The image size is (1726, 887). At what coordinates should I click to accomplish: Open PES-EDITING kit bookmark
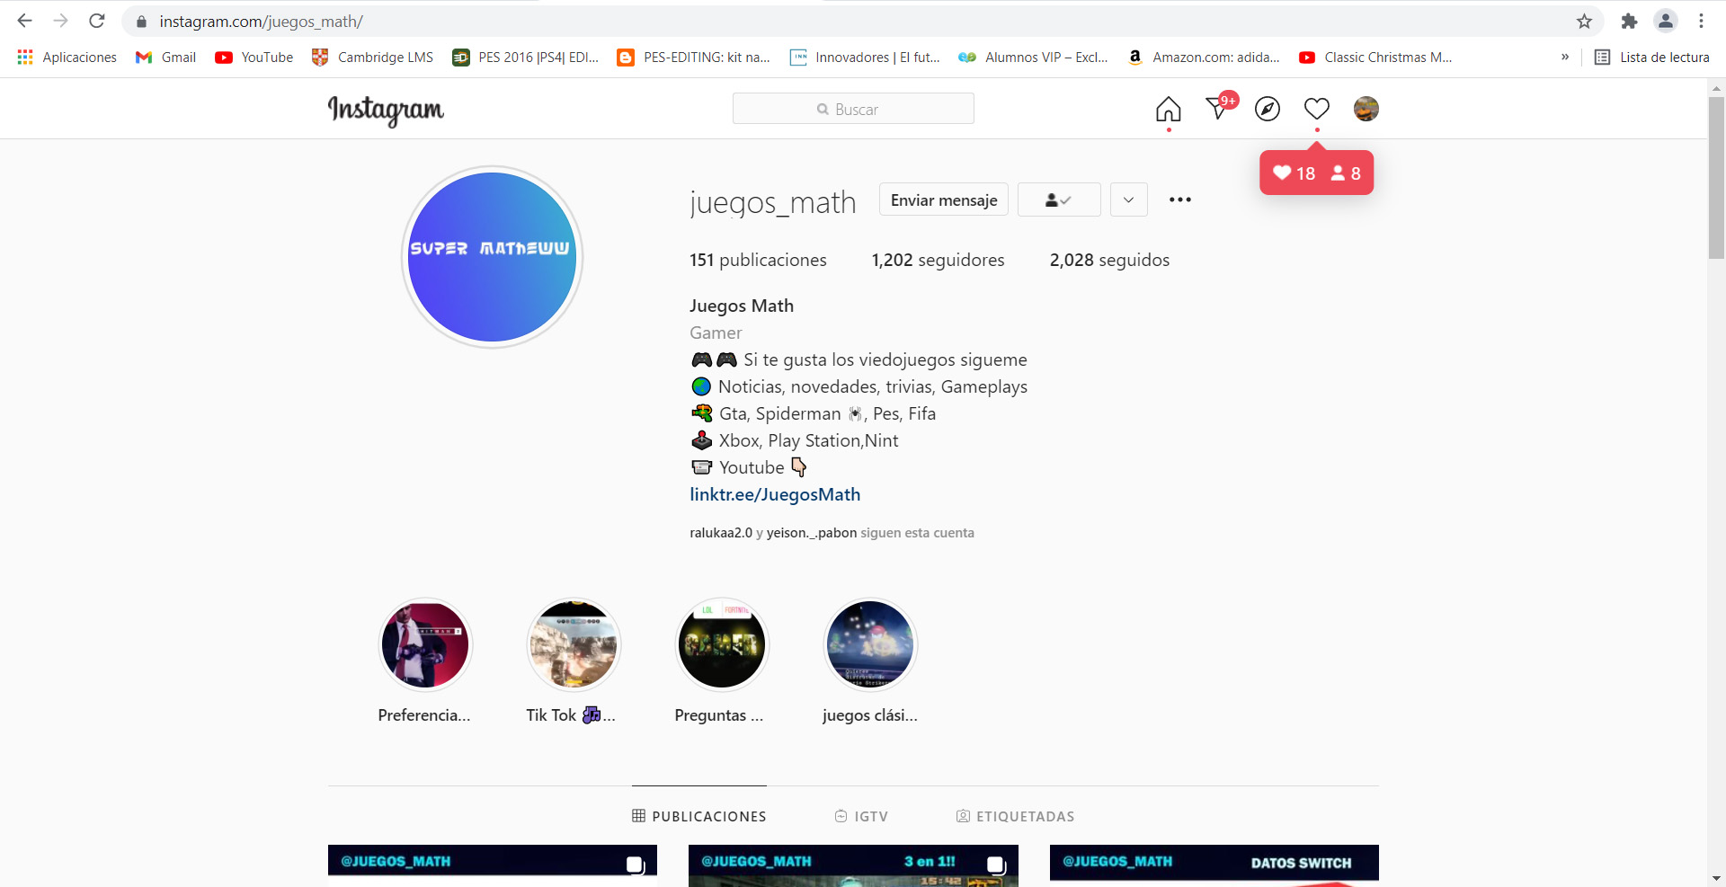click(x=694, y=58)
